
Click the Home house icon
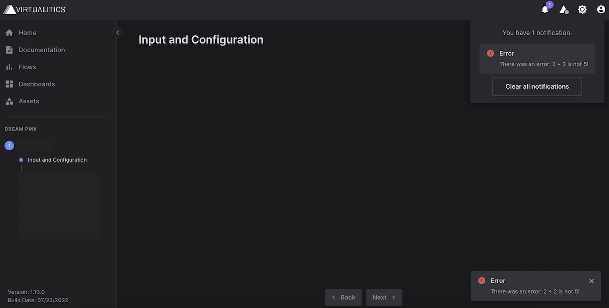point(9,33)
